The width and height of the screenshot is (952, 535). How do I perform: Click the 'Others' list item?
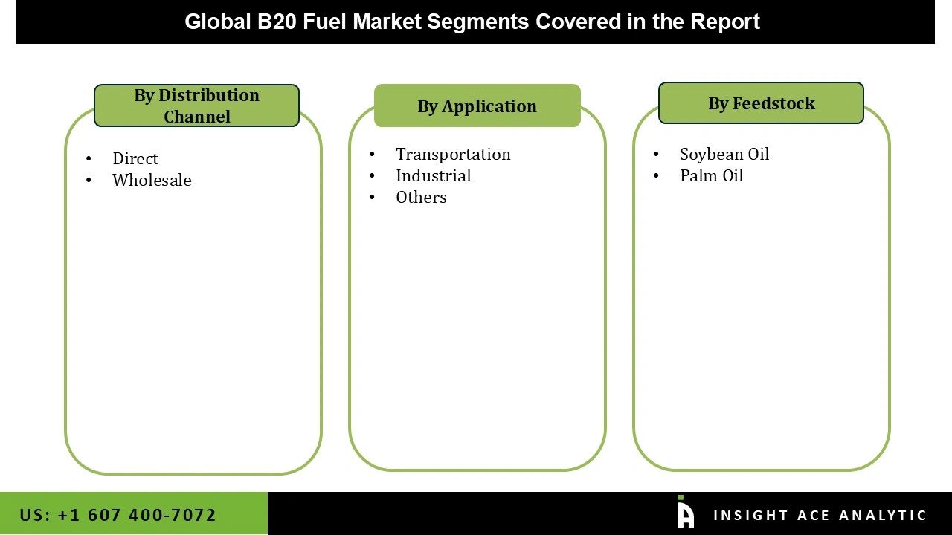pos(421,197)
